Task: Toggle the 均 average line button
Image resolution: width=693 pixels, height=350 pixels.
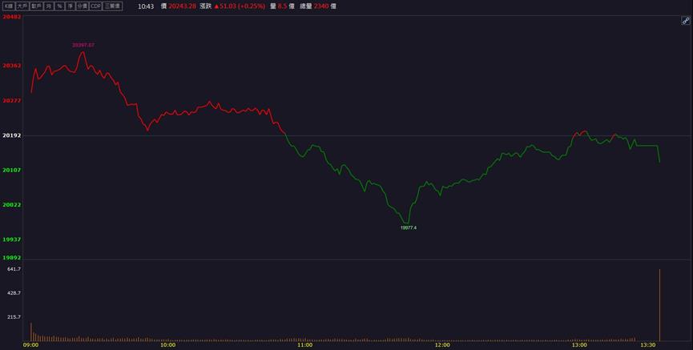Action: [x=49, y=6]
